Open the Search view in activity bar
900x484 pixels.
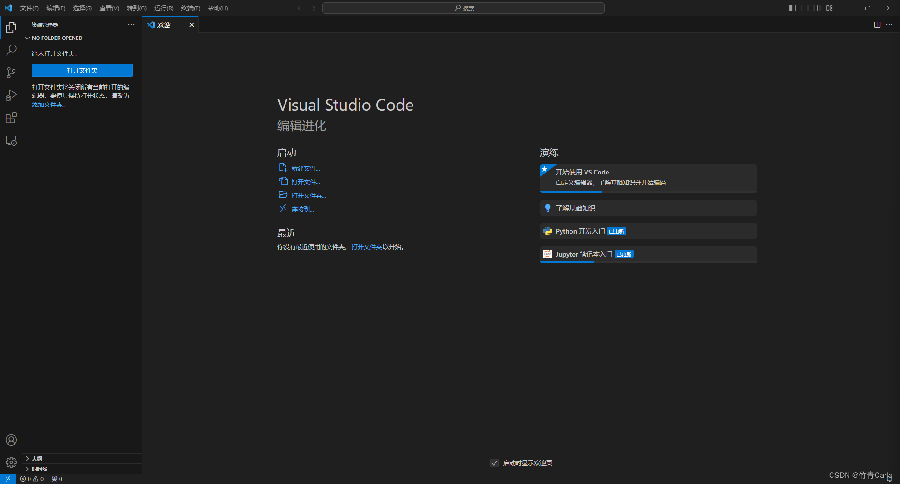pos(11,50)
